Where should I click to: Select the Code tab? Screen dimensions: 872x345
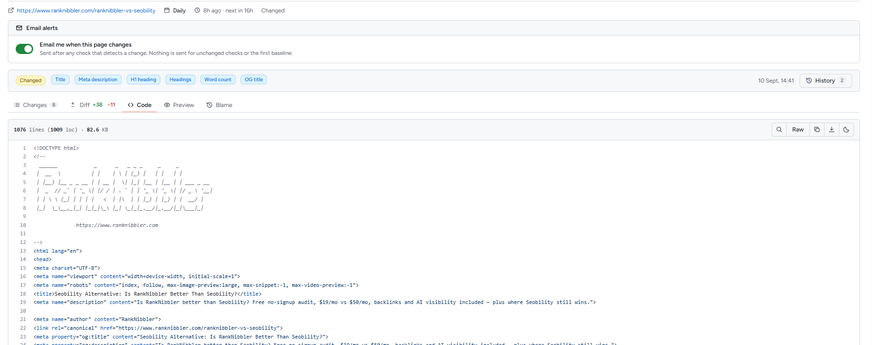(140, 105)
